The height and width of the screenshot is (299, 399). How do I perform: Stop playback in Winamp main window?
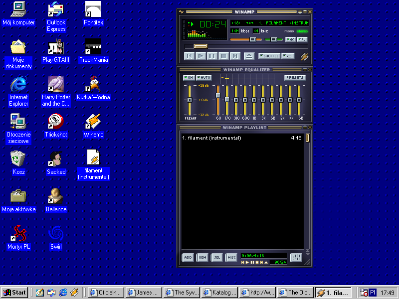click(x=223, y=56)
